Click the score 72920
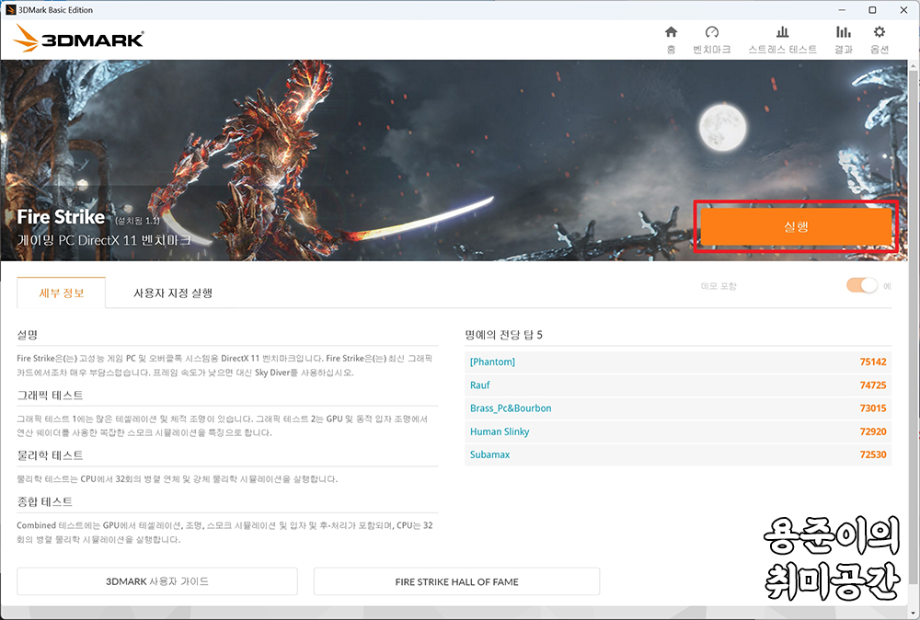 coord(872,431)
